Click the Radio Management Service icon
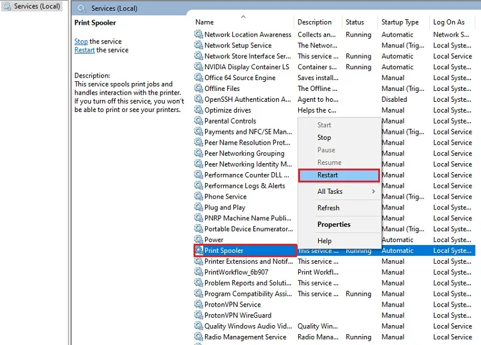This screenshot has width=481, height=345. (x=198, y=337)
